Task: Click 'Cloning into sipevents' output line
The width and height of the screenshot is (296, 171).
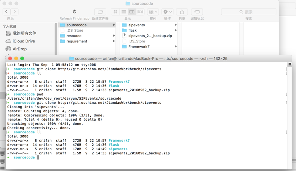Action: tap(36, 107)
